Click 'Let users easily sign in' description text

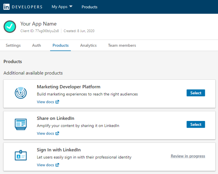pos(84,157)
